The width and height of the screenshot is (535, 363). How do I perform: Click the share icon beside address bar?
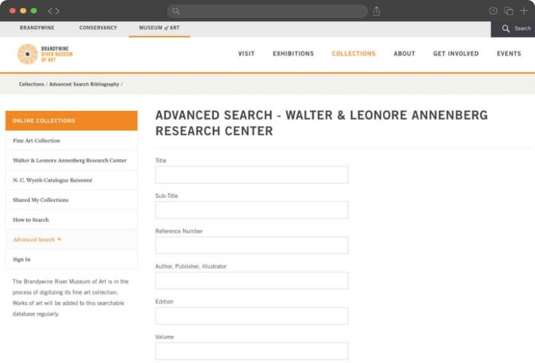click(x=377, y=11)
